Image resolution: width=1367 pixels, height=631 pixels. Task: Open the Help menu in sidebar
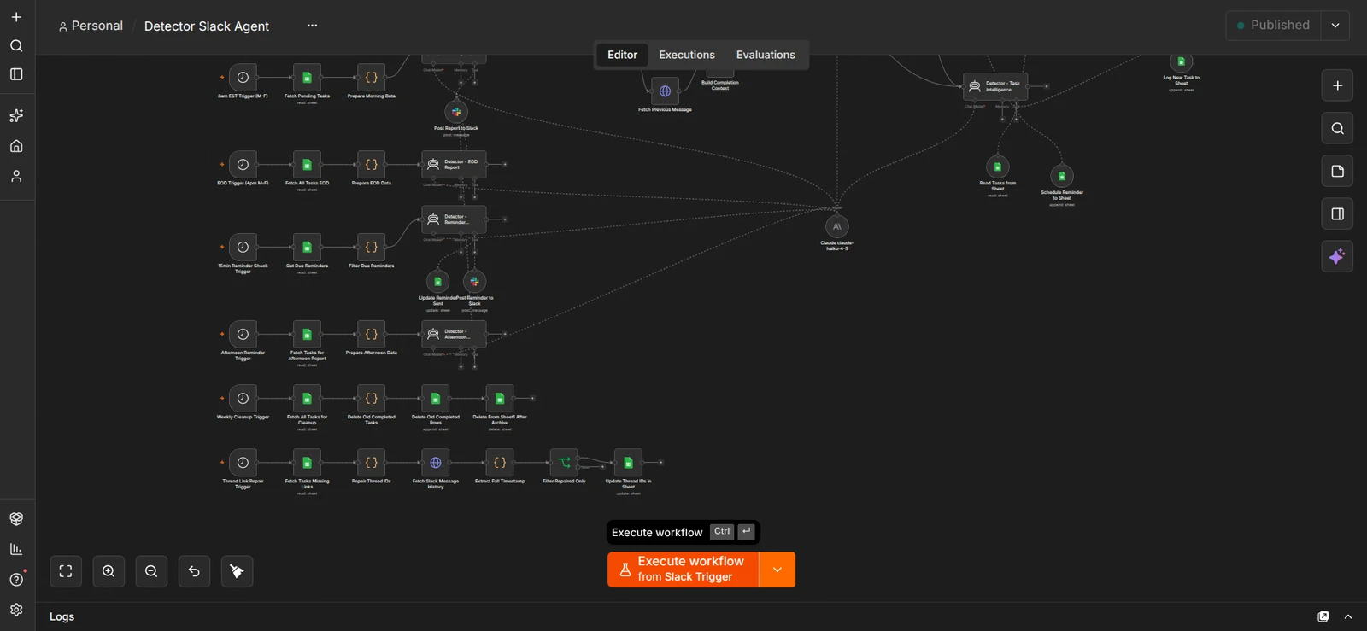tap(16, 580)
